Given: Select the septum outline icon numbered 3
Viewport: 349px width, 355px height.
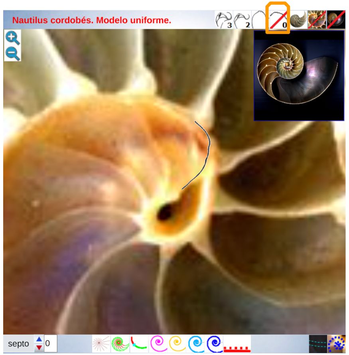Looking at the screenshot, I should pyautogui.click(x=224, y=20).
